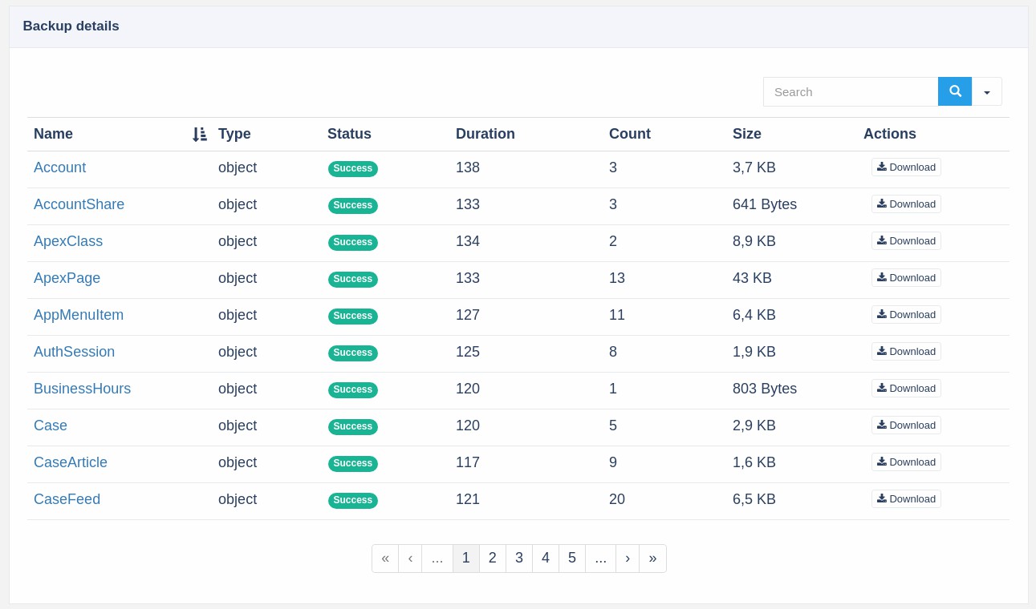Open the AccountShare backup link
This screenshot has width=1036, height=609.
(79, 204)
